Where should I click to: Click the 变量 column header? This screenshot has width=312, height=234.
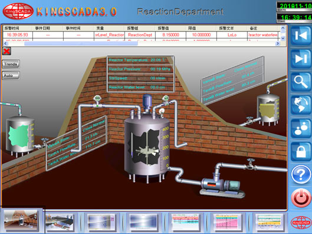pyautogui.click(x=109, y=28)
